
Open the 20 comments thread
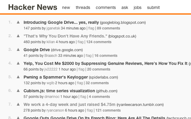pos(98,69)
